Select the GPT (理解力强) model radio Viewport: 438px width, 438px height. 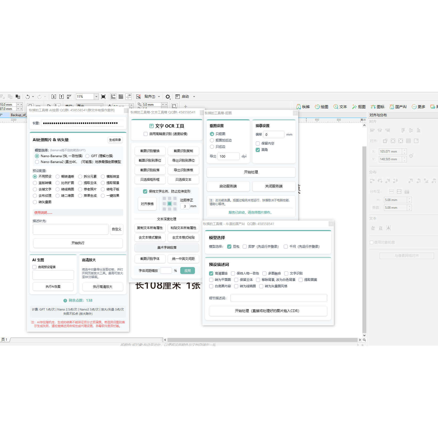87,156
